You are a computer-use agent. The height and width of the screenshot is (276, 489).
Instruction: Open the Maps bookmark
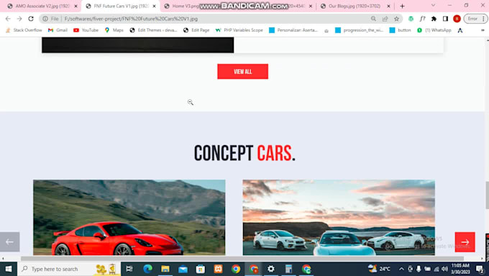114,30
